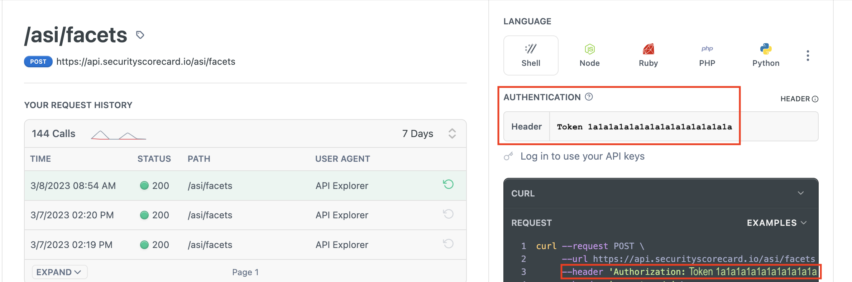Switch to the Python language option
Viewport: 852px width, 282px height.
766,55
